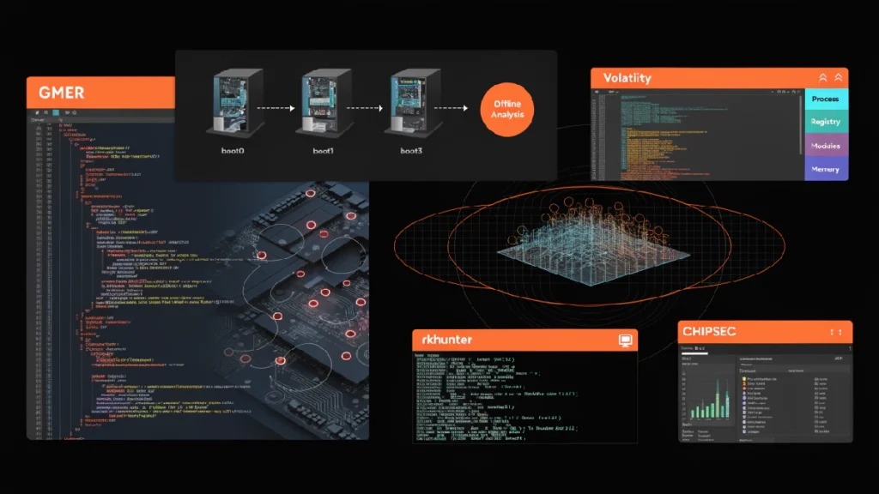Image resolution: width=879 pixels, height=494 pixels.
Task: Click the blue square icon in GMER toolbar
Action: [x=56, y=112]
